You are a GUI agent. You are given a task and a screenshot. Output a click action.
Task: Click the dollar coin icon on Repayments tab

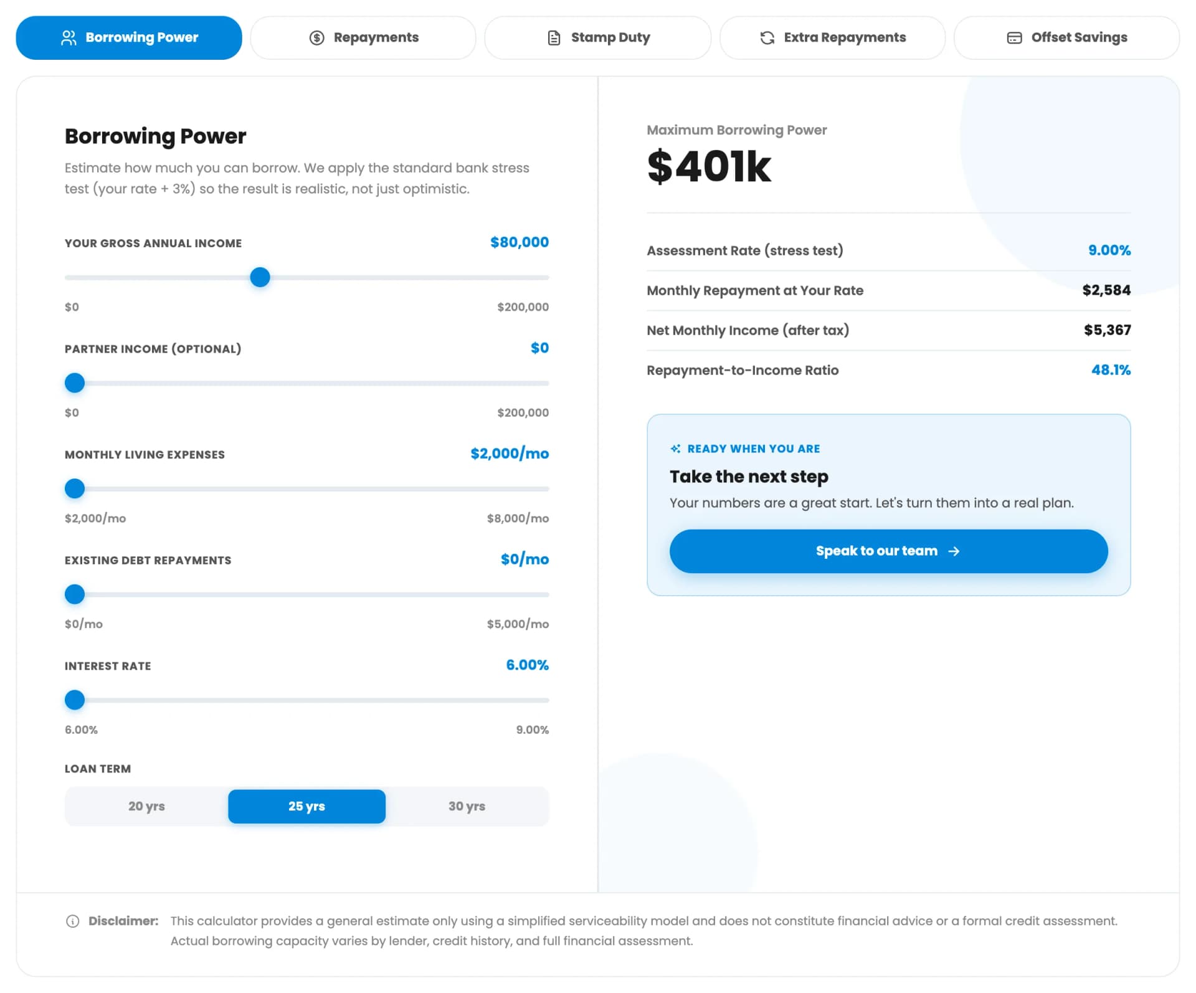tap(316, 38)
